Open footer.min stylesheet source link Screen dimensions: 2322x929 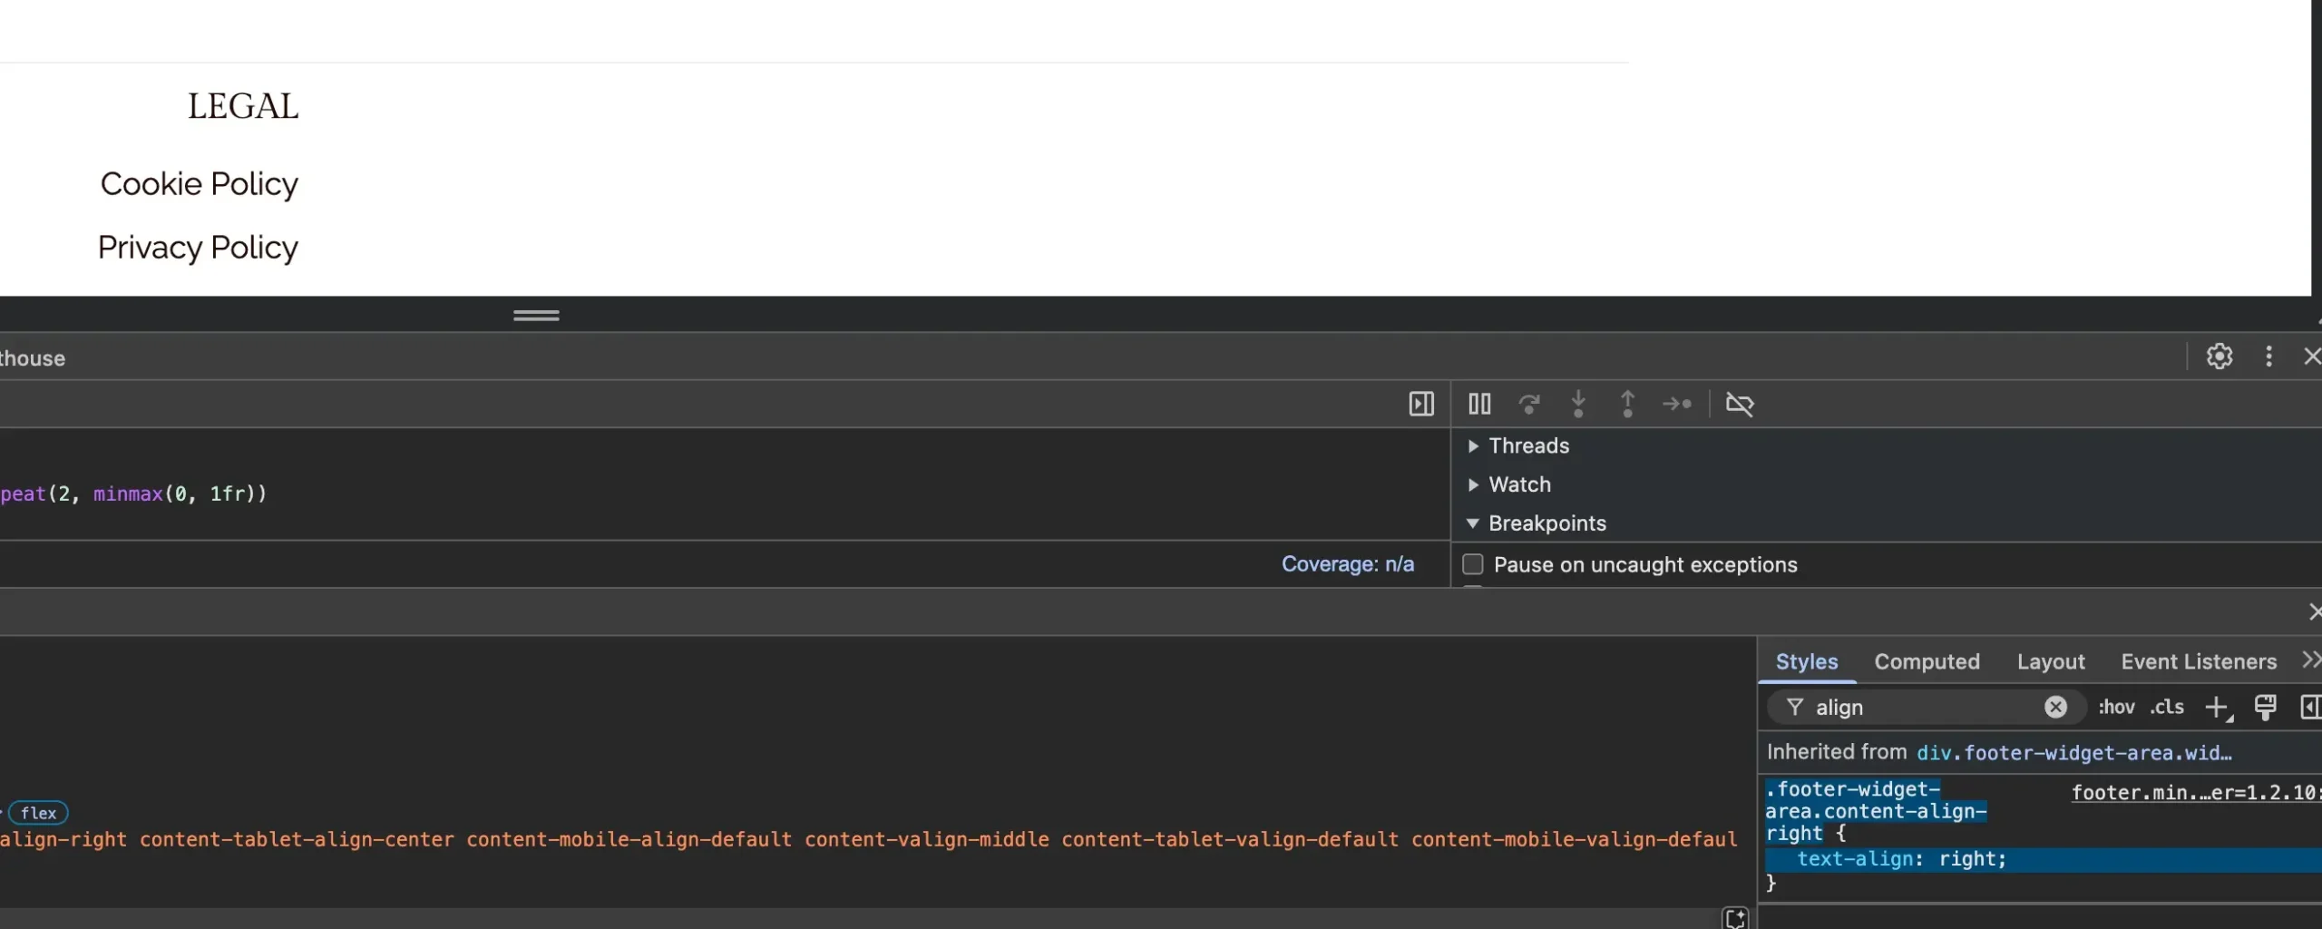[2193, 792]
